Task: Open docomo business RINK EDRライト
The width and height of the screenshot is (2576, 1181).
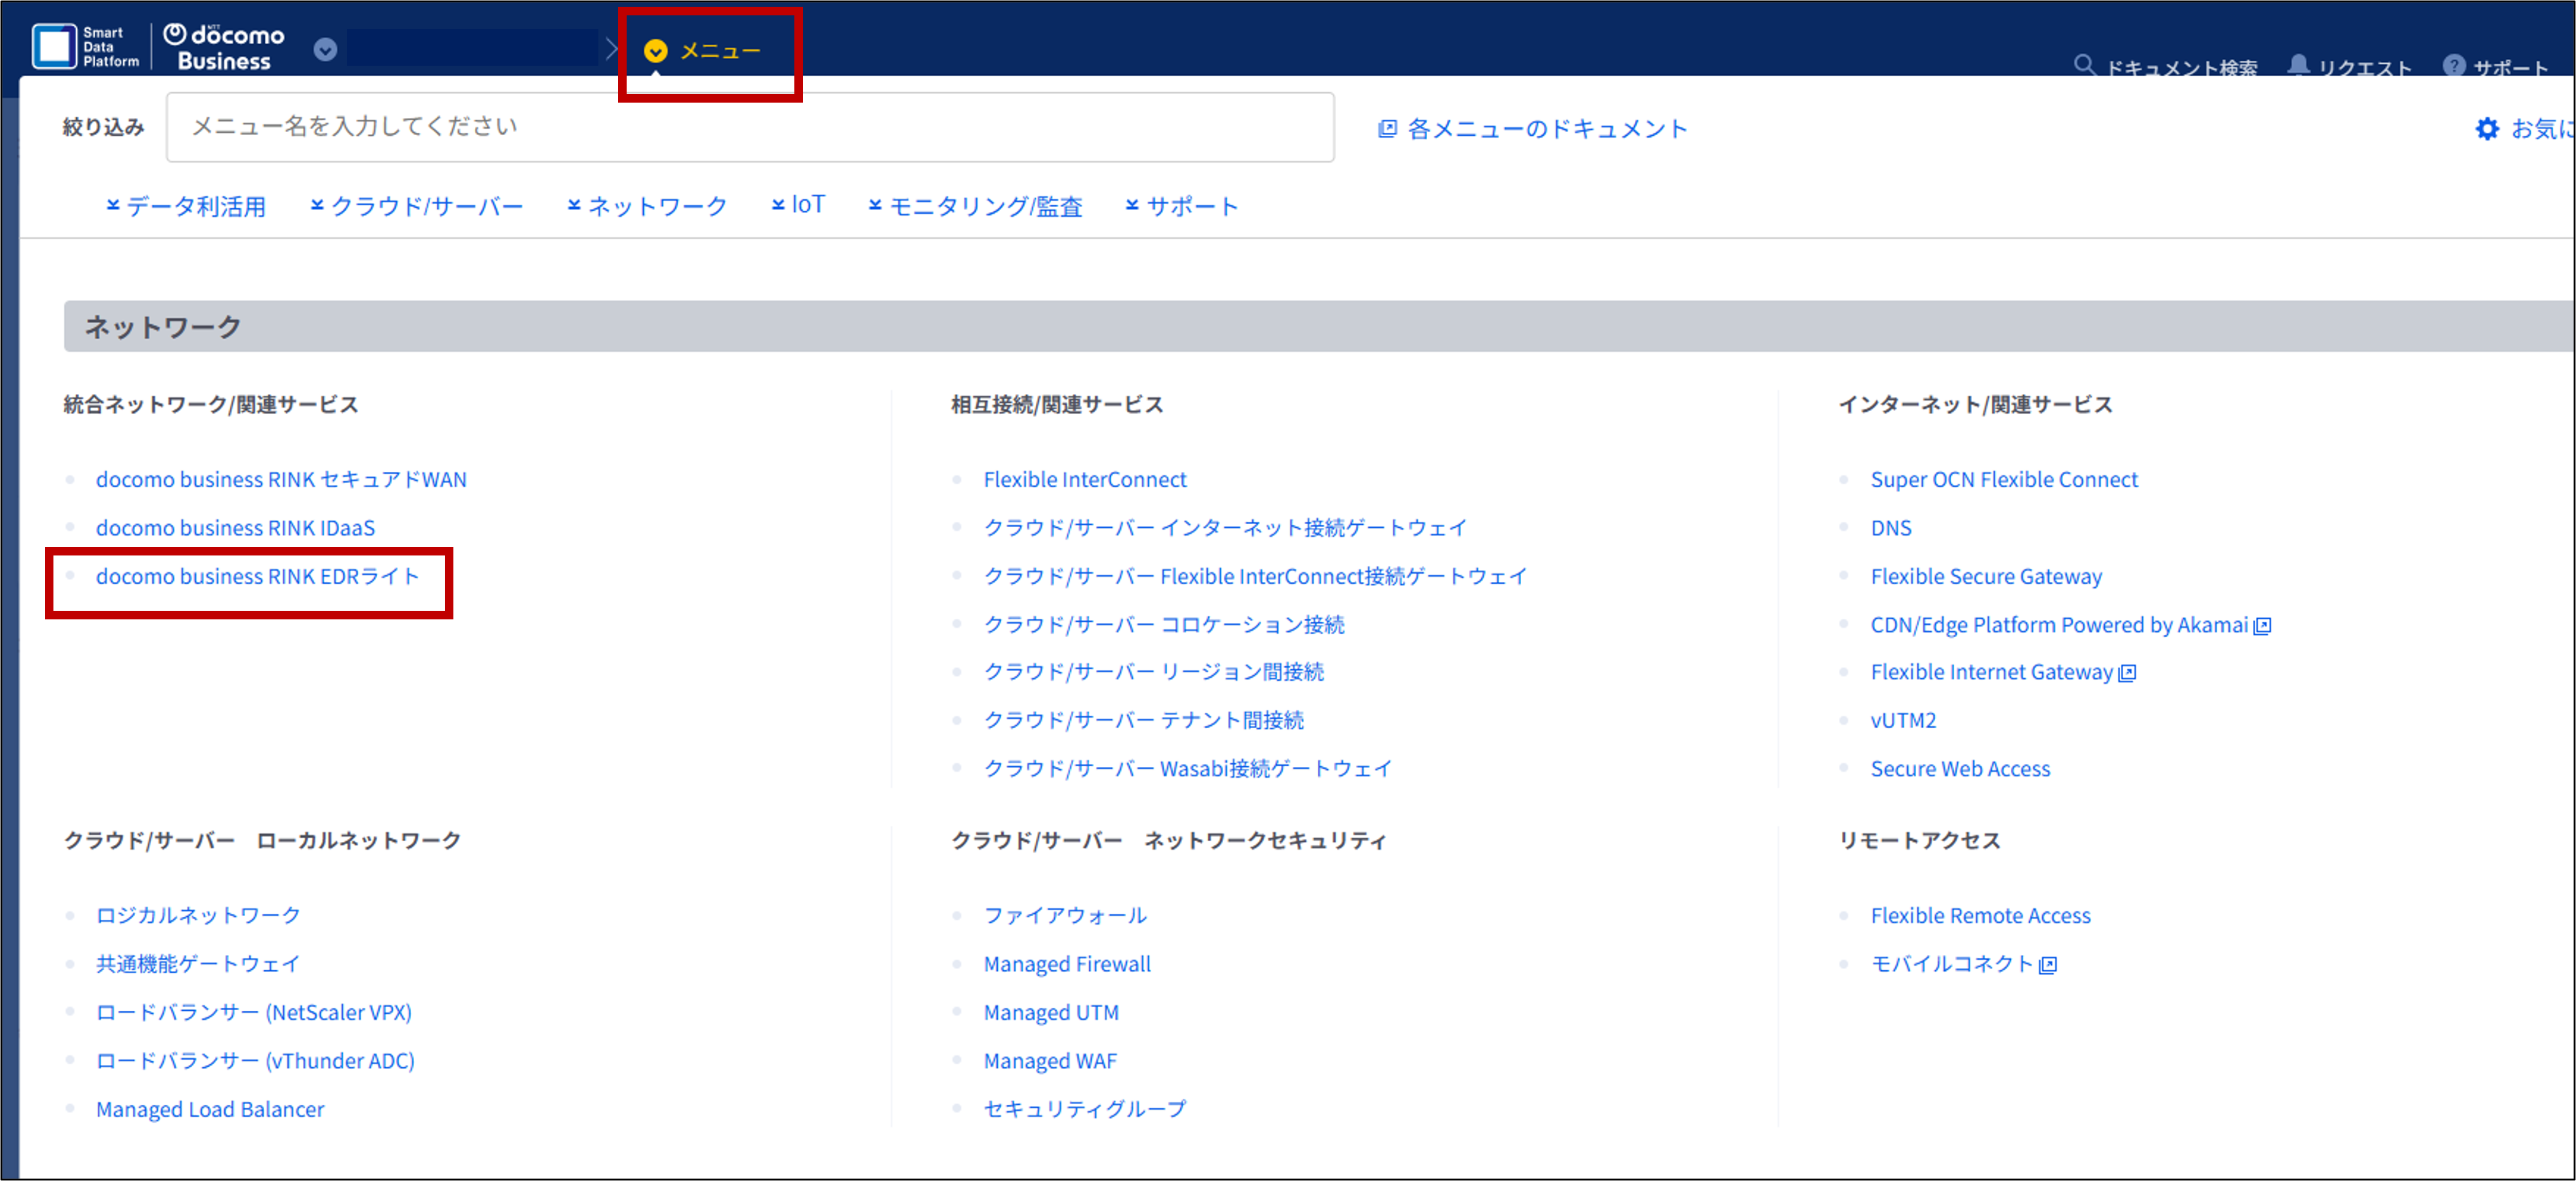Action: coord(257,576)
